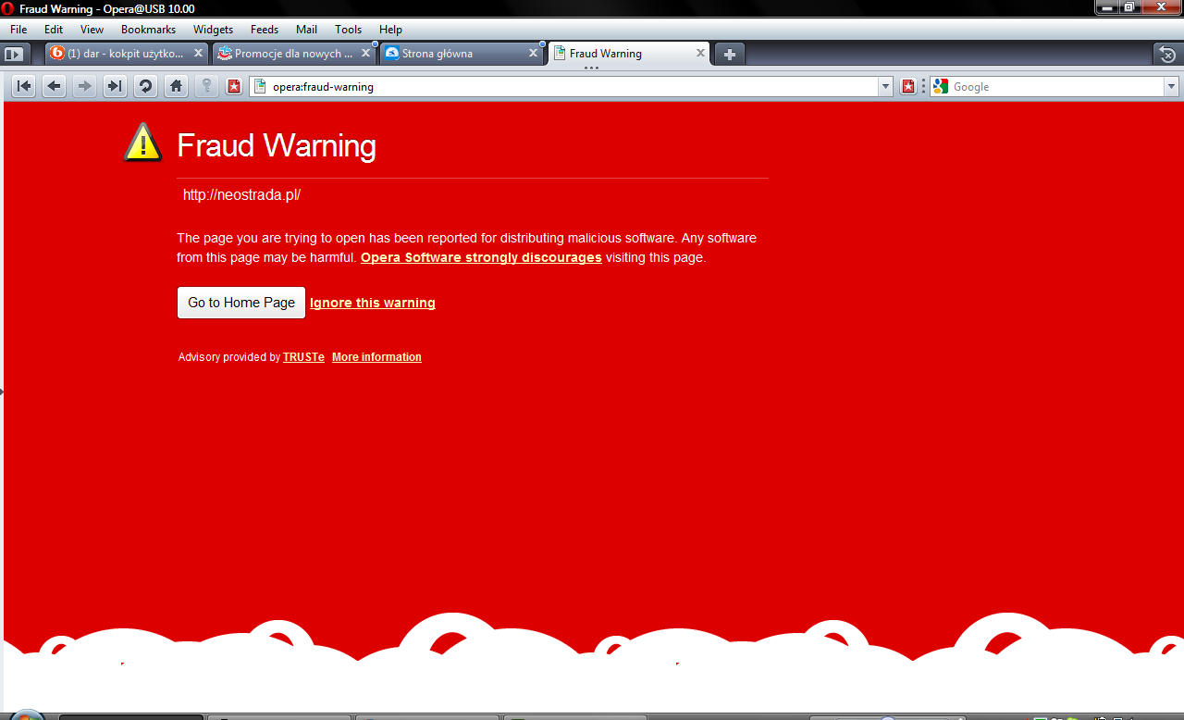Close the Fraud Warning tab
The image size is (1184, 720).
coord(700,54)
